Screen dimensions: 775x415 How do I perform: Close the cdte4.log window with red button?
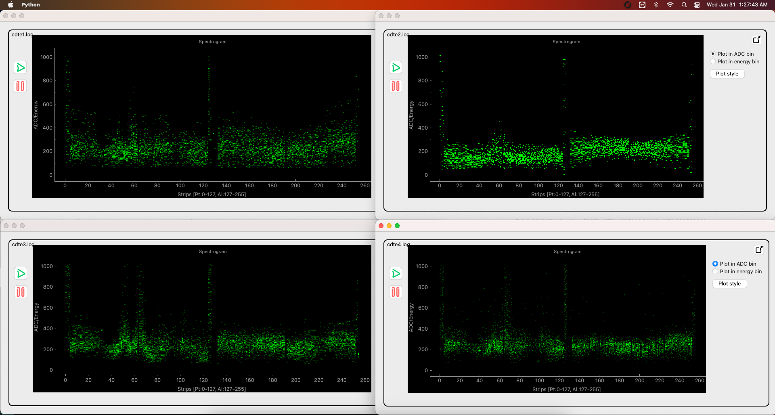[381, 226]
